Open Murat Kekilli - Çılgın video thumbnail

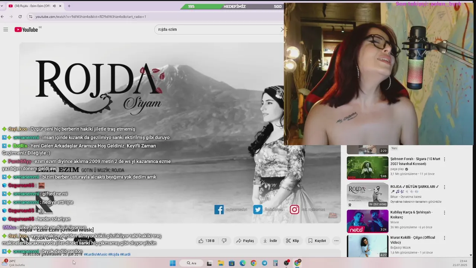pyautogui.click(x=367, y=246)
